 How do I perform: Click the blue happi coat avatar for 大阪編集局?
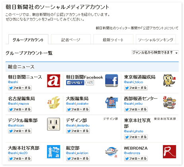click(x=112, y=102)
